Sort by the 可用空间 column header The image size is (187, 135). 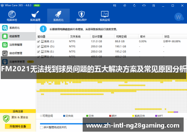pos(126,37)
